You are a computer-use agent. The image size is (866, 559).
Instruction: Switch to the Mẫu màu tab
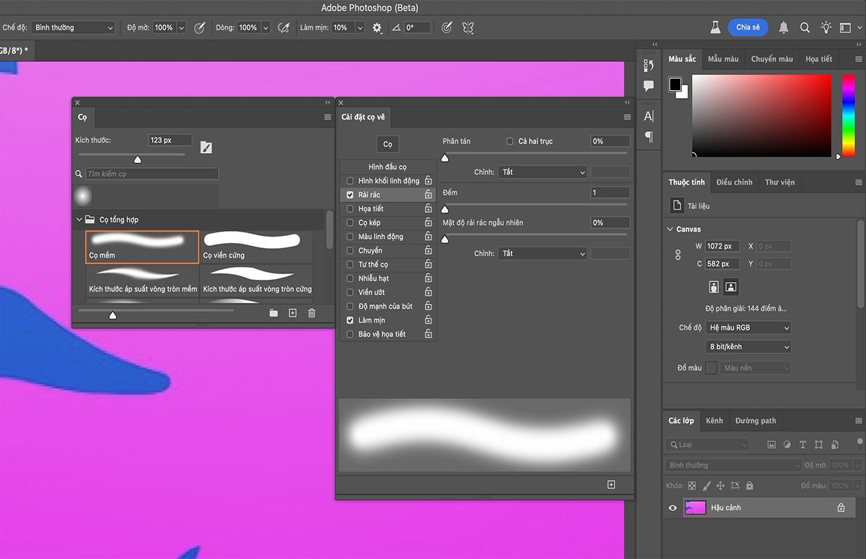point(722,59)
